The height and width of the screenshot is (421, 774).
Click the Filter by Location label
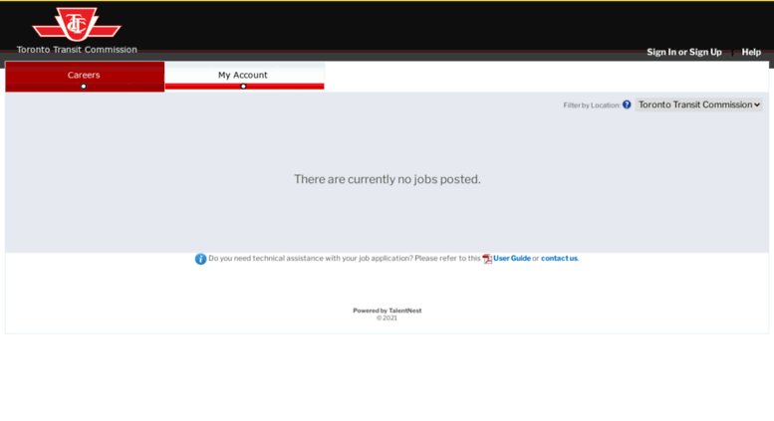[591, 105]
